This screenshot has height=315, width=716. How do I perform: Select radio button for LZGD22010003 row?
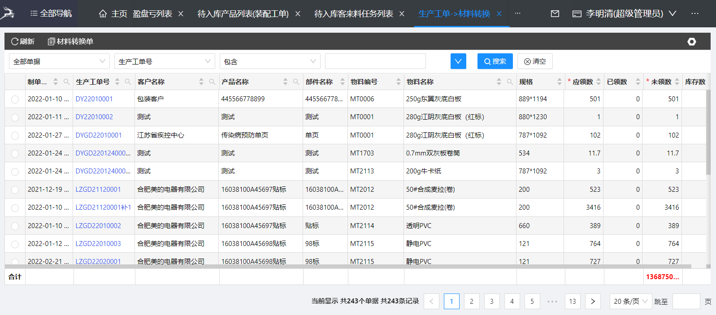[x=15, y=244]
